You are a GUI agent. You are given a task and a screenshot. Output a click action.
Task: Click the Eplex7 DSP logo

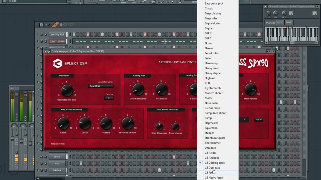[70, 63]
